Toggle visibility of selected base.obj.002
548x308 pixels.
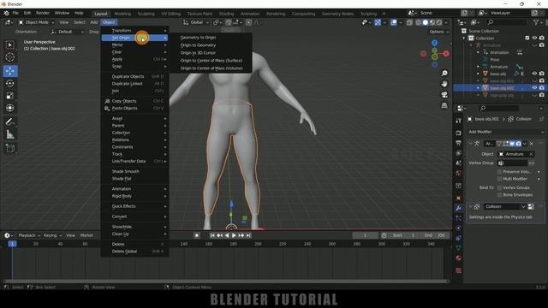[534, 87]
